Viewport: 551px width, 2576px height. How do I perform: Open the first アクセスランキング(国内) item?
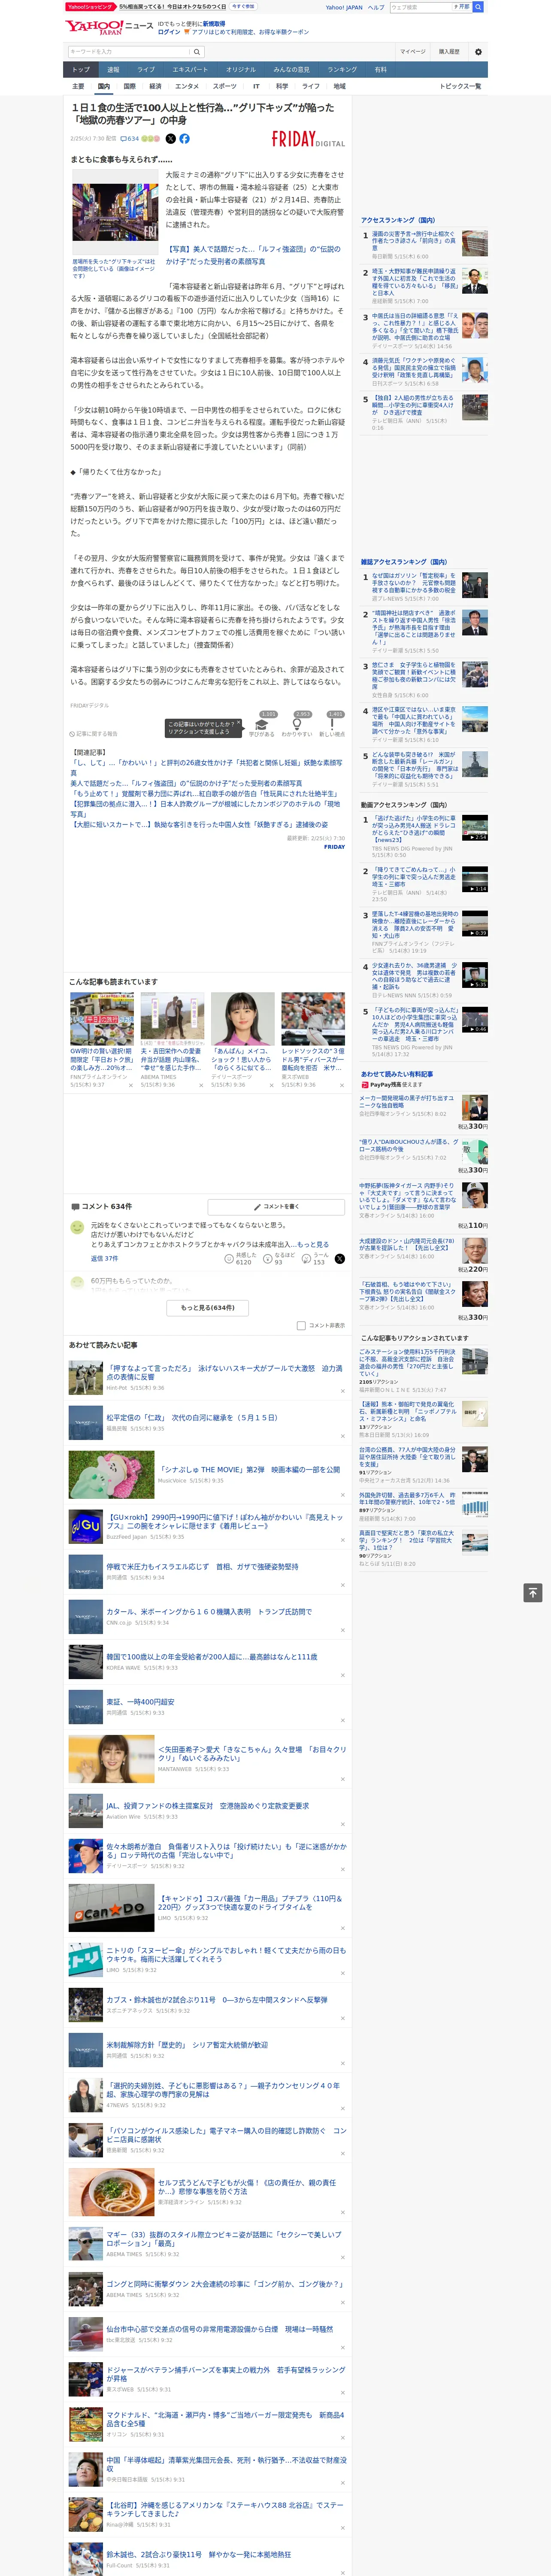(x=414, y=241)
